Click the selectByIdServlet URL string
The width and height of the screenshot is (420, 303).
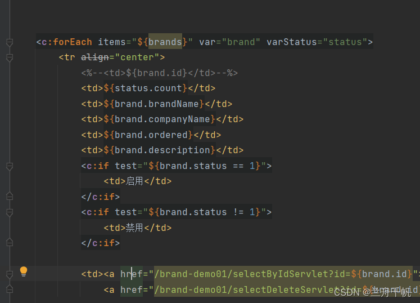pos(283,274)
